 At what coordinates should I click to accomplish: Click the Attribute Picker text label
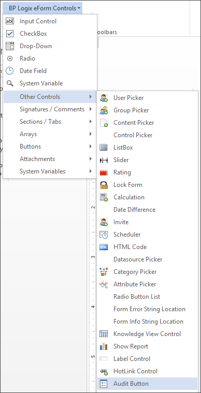[x=135, y=284]
